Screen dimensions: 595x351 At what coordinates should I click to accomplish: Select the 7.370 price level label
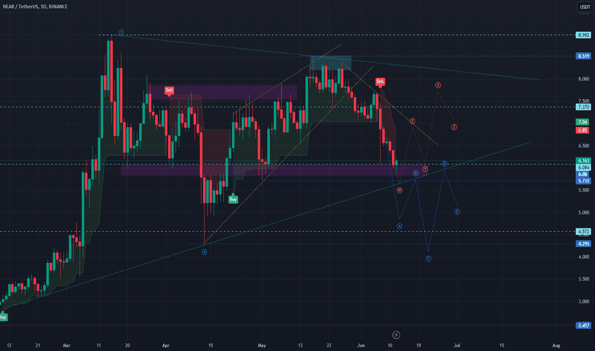coord(584,107)
